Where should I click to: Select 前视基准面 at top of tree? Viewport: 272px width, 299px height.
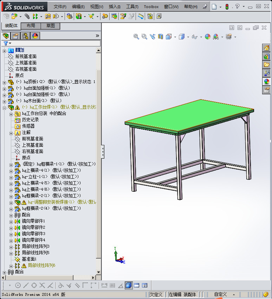coord(26,56)
